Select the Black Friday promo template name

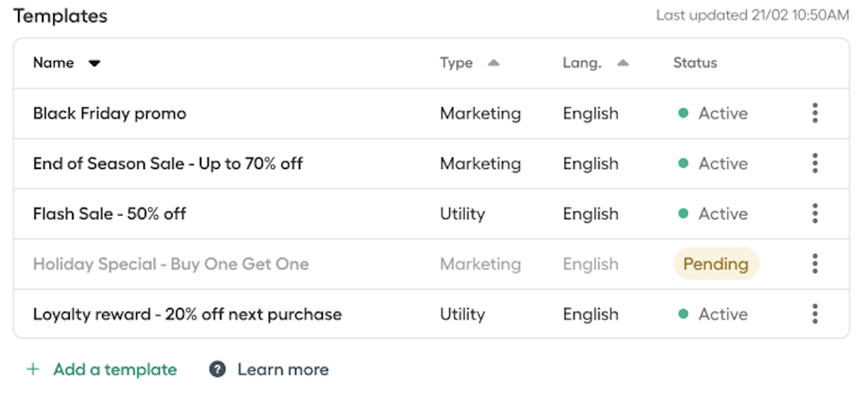pyautogui.click(x=110, y=114)
